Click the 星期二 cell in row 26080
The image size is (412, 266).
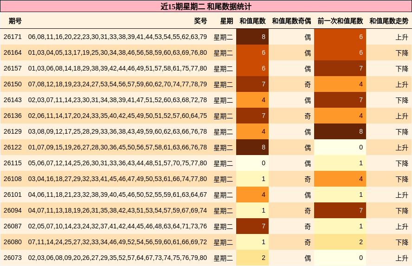223,242
